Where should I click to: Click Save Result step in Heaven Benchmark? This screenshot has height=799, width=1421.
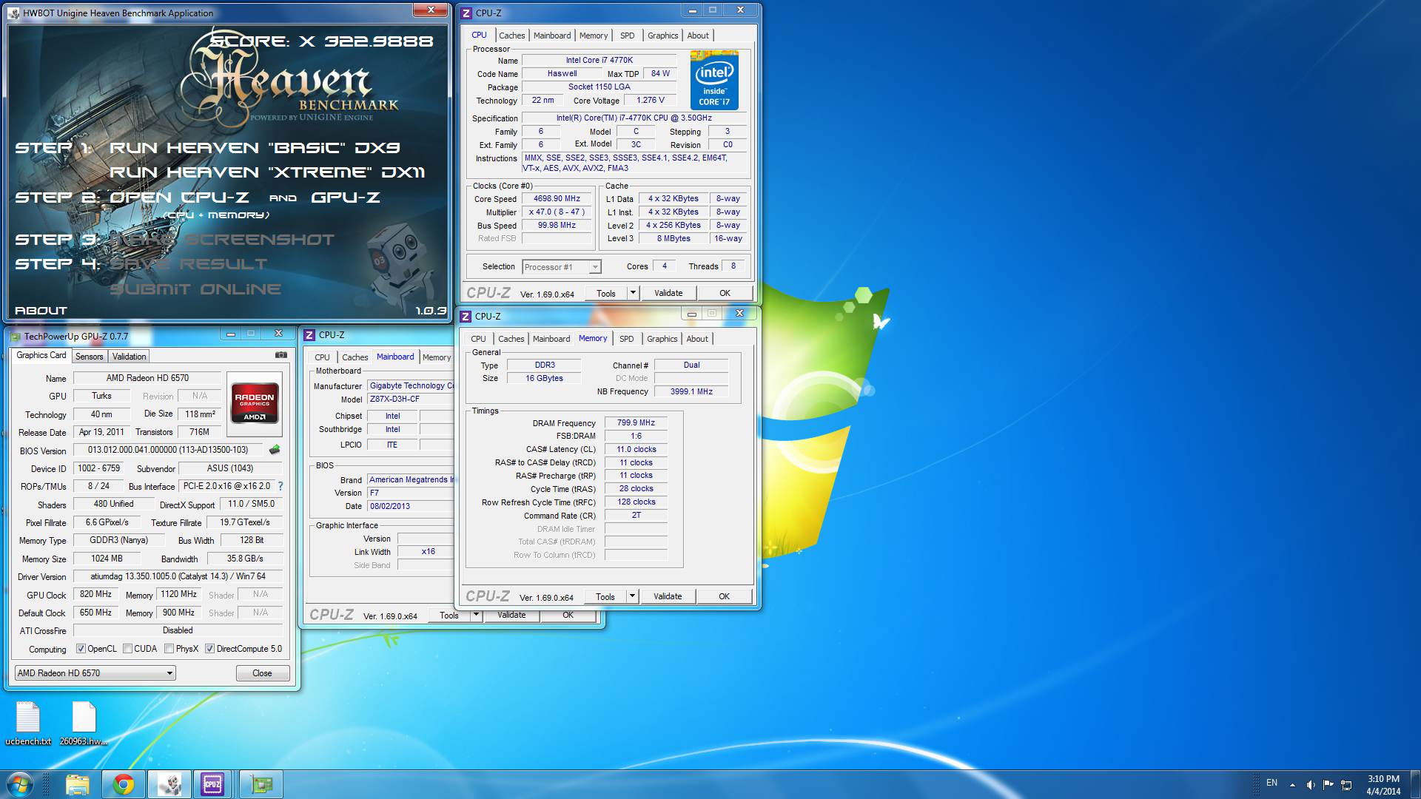coord(189,264)
